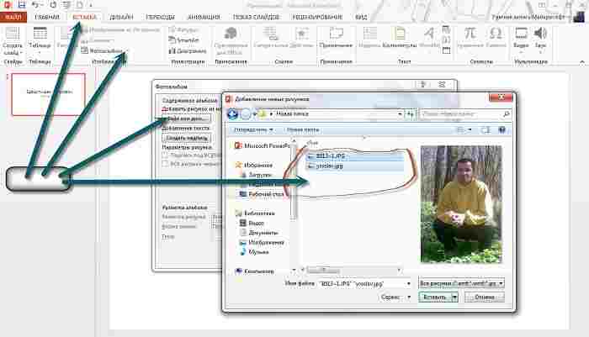Click the search magnifier in the file dialog
Image resolution: width=589 pixels, height=337 pixels.
pos(506,113)
